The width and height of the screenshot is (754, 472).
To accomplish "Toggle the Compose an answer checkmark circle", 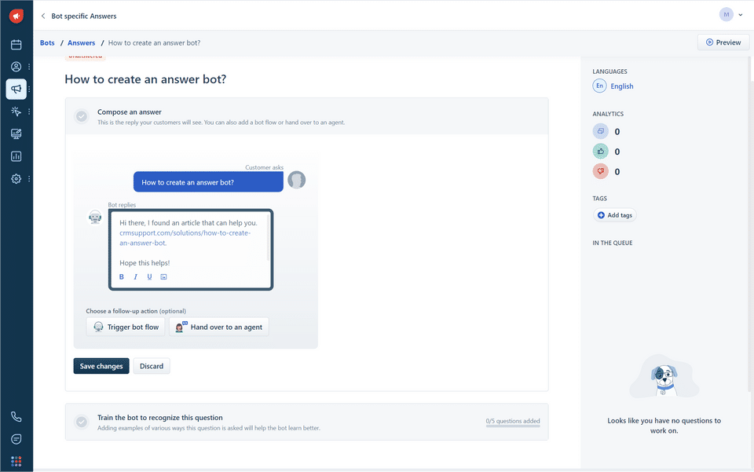I will pos(82,116).
